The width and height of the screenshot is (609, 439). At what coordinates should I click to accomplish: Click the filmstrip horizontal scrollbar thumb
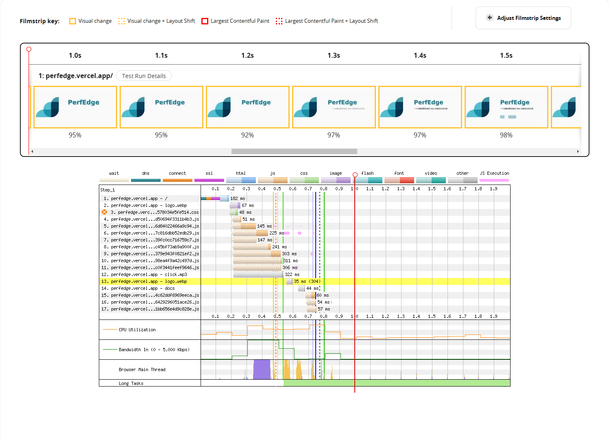[x=294, y=151]
